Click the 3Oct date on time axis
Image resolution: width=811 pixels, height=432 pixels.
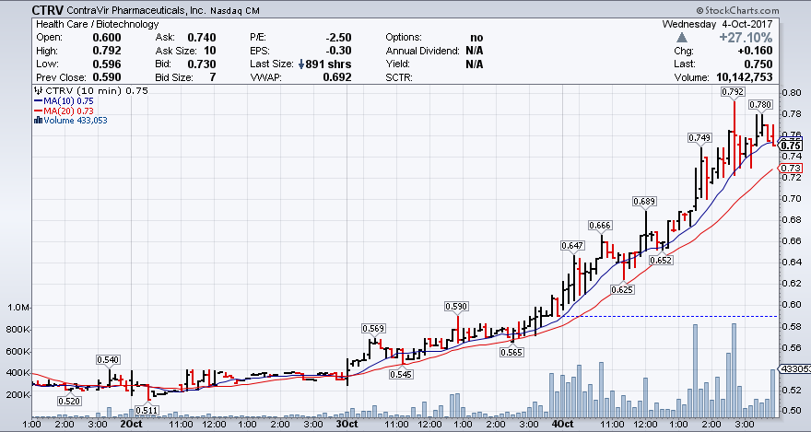coord(347,425)
